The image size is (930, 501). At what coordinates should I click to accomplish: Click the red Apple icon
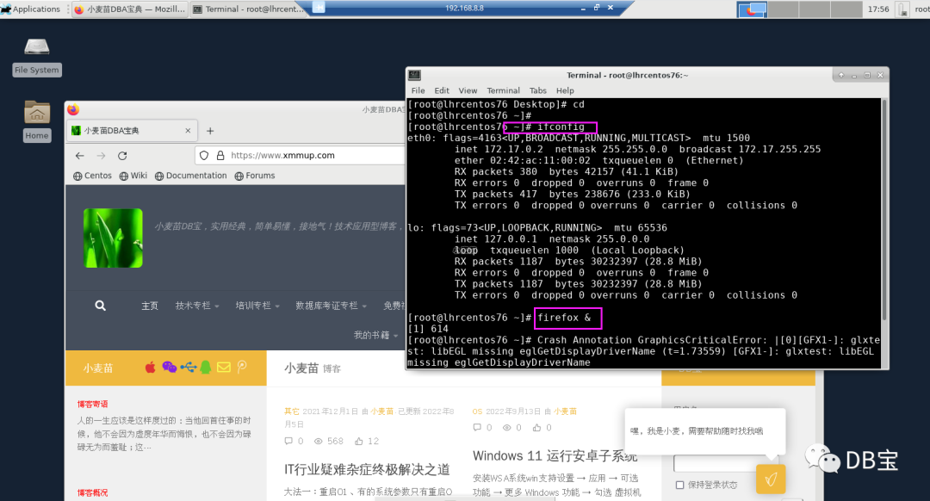click(150, 368)
